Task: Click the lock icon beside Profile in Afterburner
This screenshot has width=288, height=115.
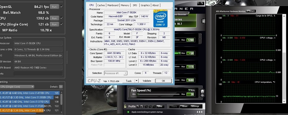Action: [125, 106]
